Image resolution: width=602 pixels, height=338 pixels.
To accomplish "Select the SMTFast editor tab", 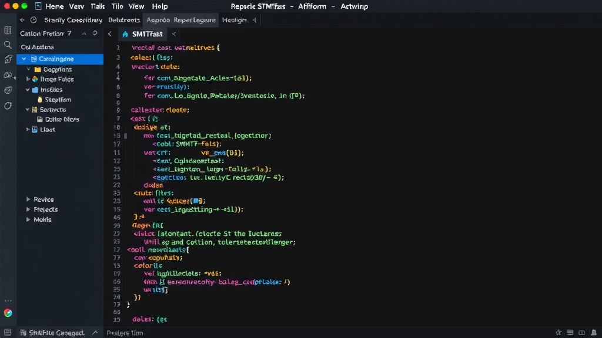I will (x=142, y=33).
